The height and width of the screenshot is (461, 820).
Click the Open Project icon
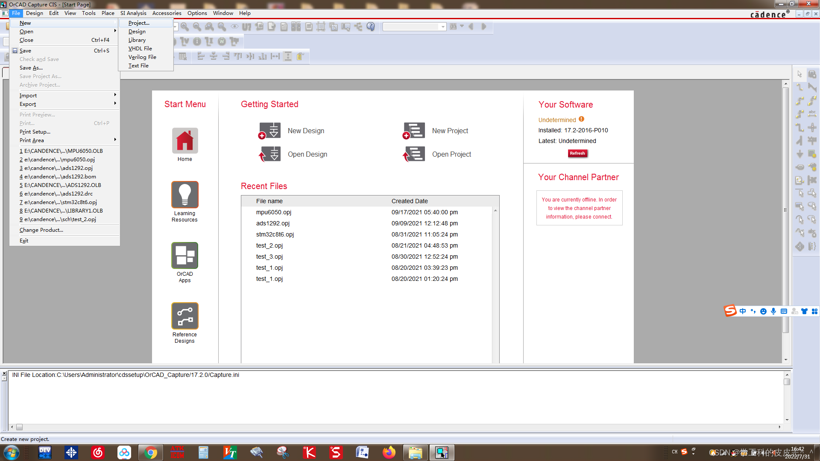point(414,154)
